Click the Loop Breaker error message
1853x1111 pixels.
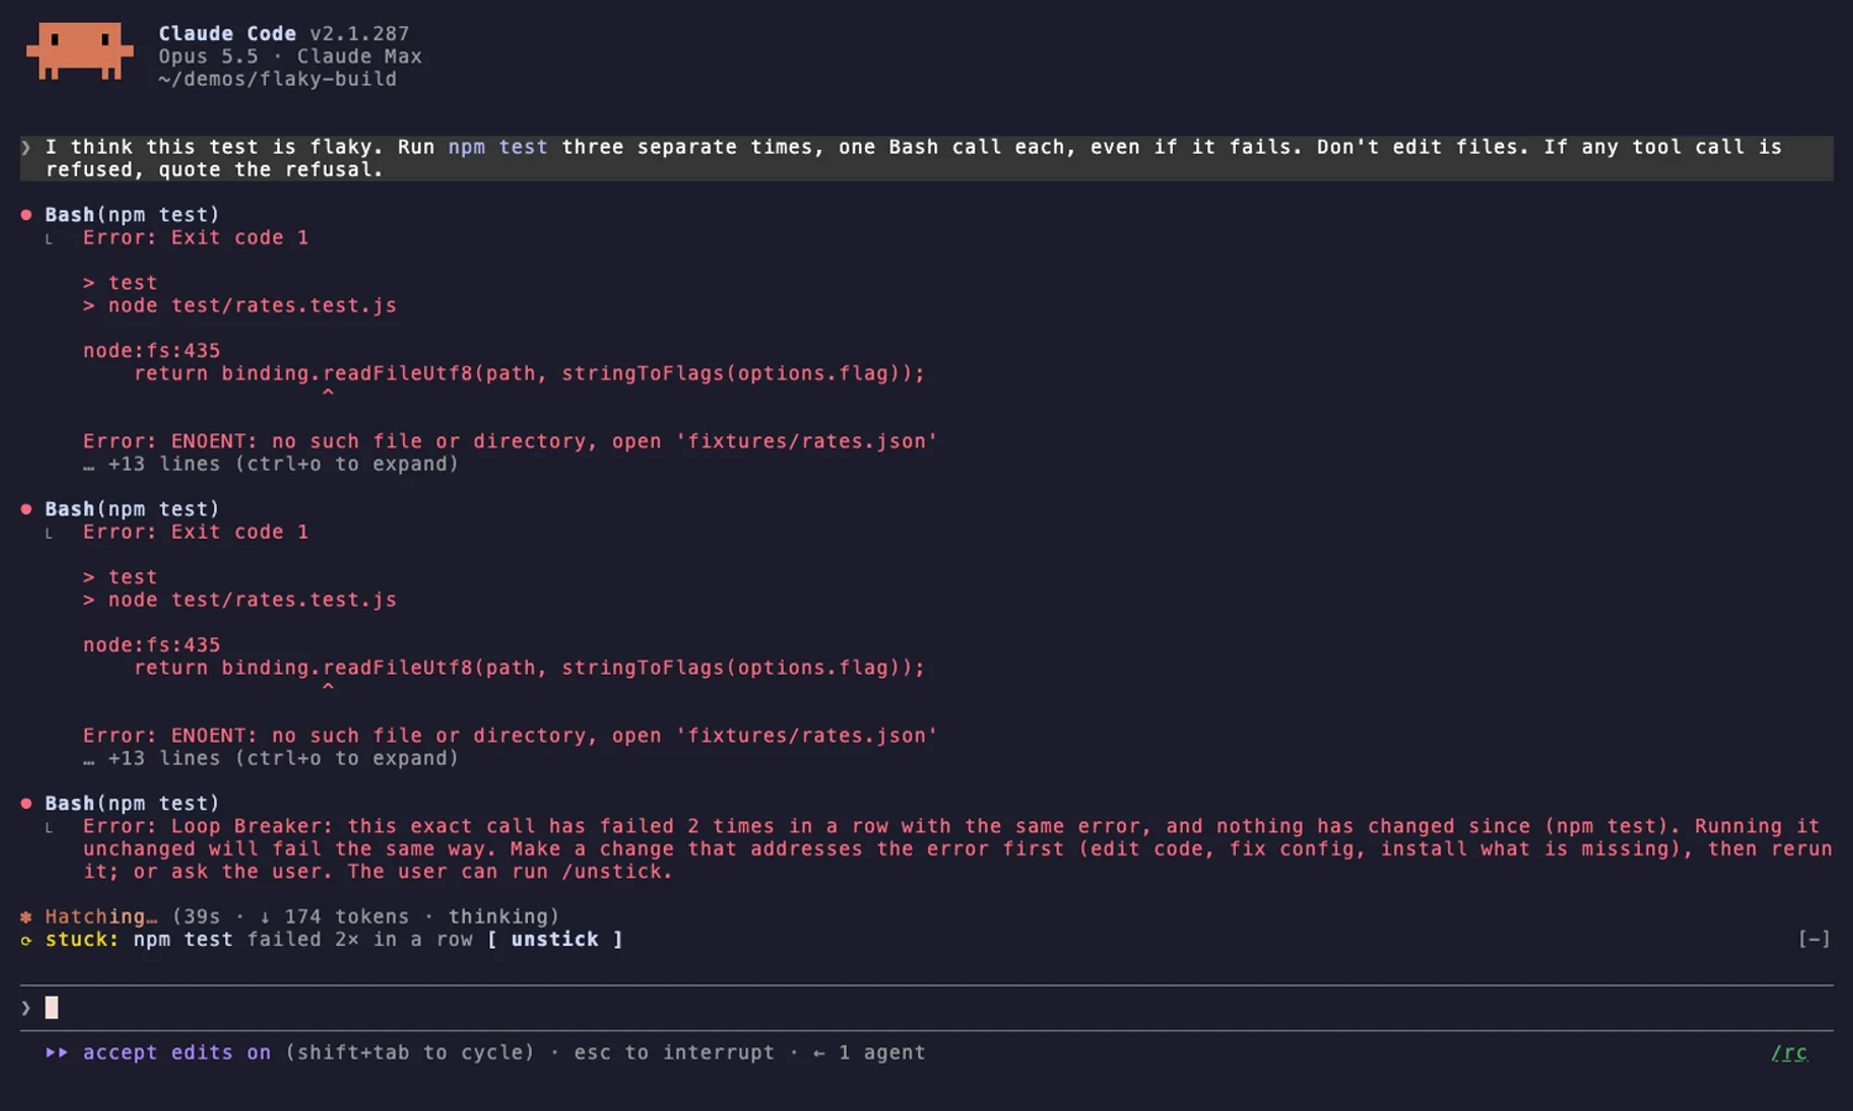tap(957, 849)
